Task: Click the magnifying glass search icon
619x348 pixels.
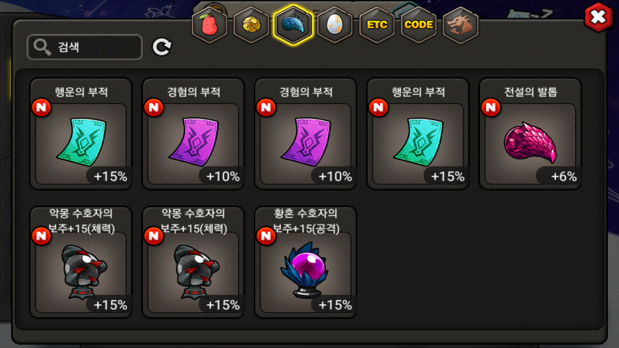Action: 43,47
